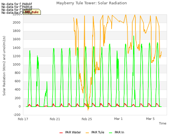
Task: Click the 1600 y-axis tick label
Action: [17, 39]
